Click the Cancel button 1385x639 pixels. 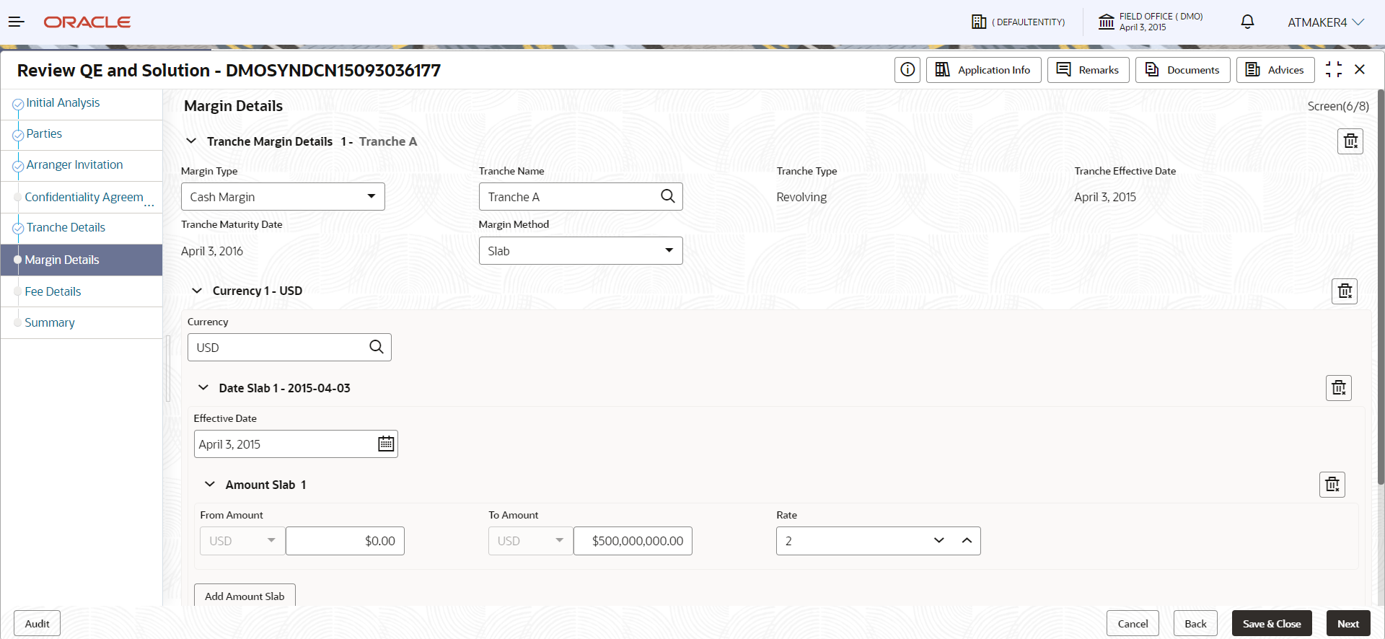point(1133,624)
